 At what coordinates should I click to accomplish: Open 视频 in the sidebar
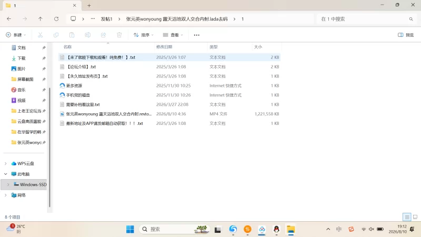pos(22,100)
